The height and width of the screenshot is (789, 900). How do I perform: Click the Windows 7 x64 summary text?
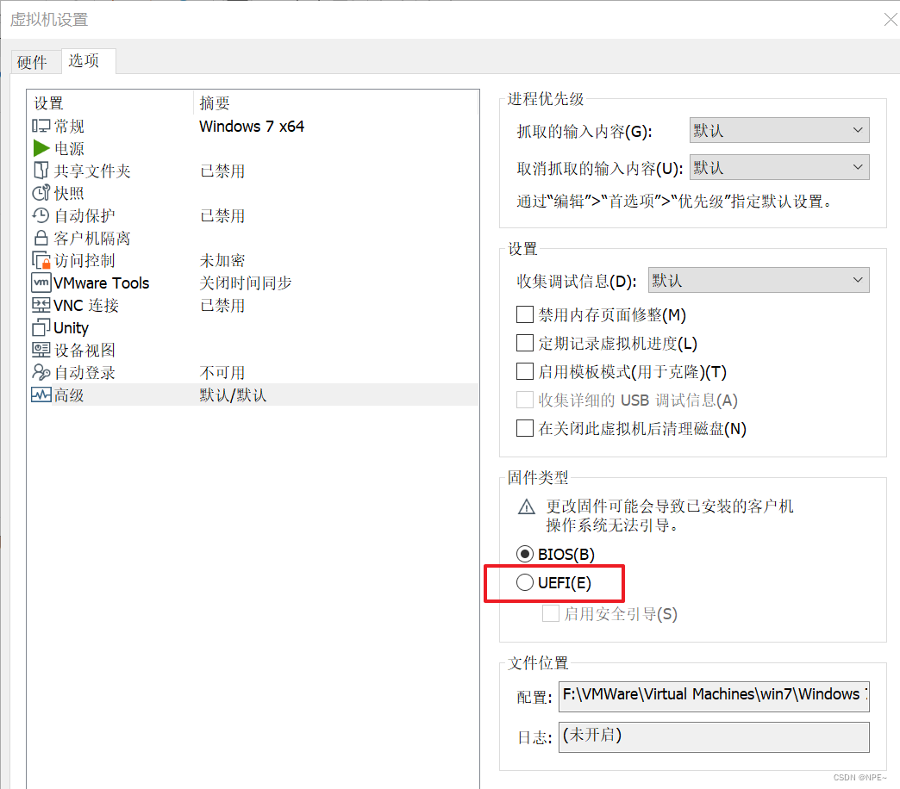[252, 126]
